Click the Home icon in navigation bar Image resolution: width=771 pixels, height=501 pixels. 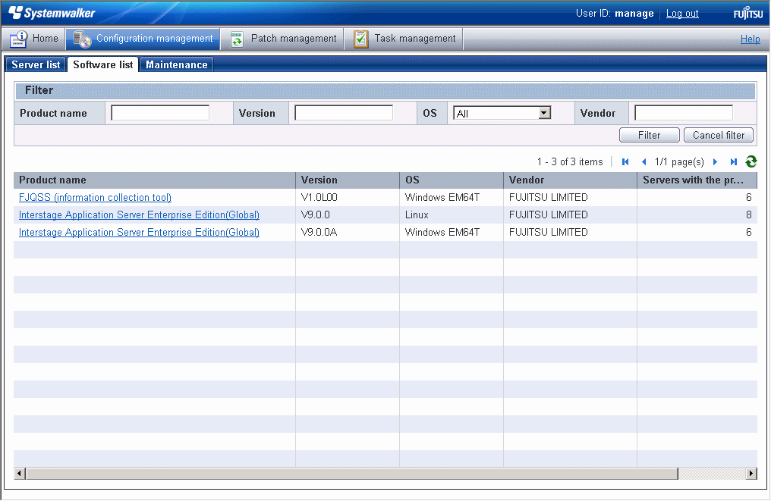click(19, 39)
